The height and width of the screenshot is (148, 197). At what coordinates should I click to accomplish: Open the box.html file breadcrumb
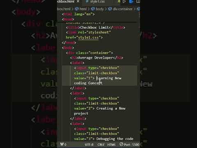click(64, 9)
